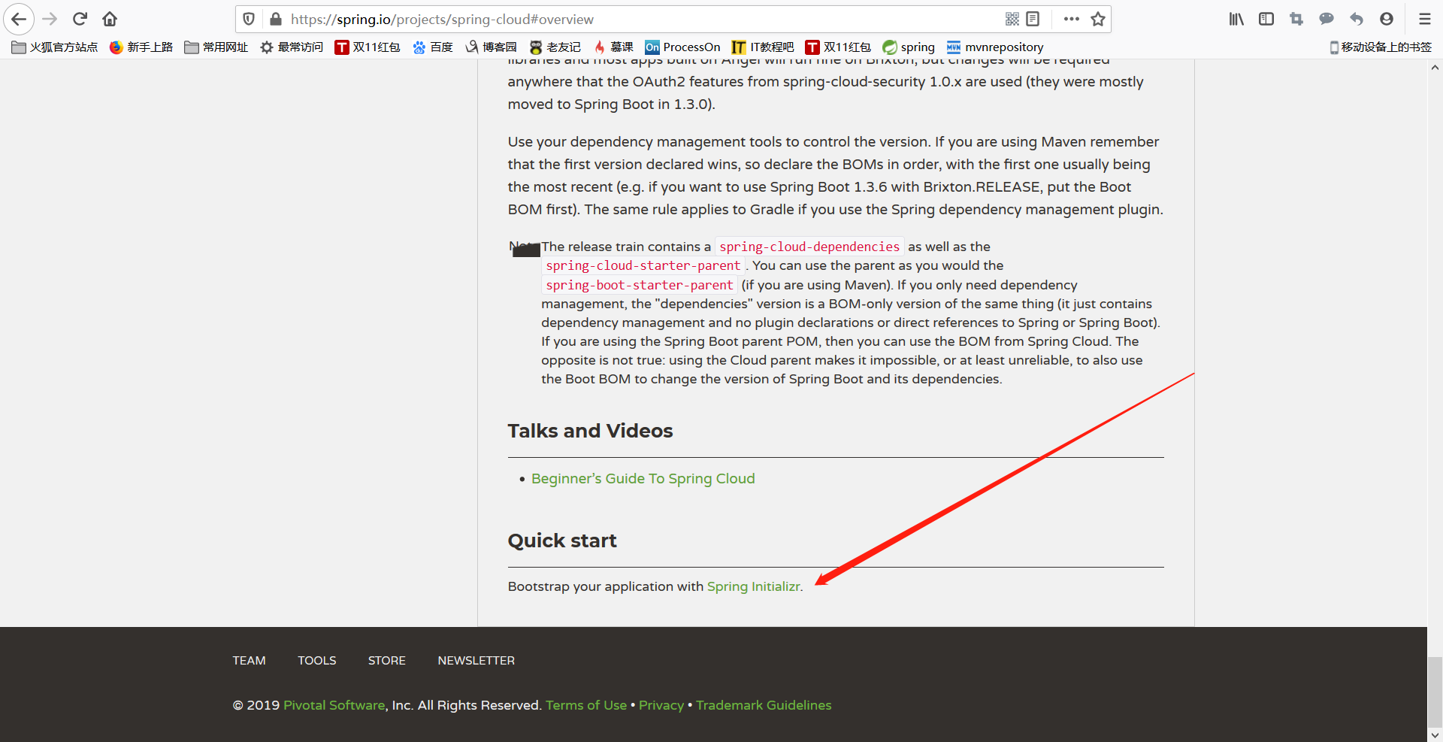The width and height of the screenshot is (1443, 742).
Task: Open Firefox account avatar icon
Action: 1387,19
